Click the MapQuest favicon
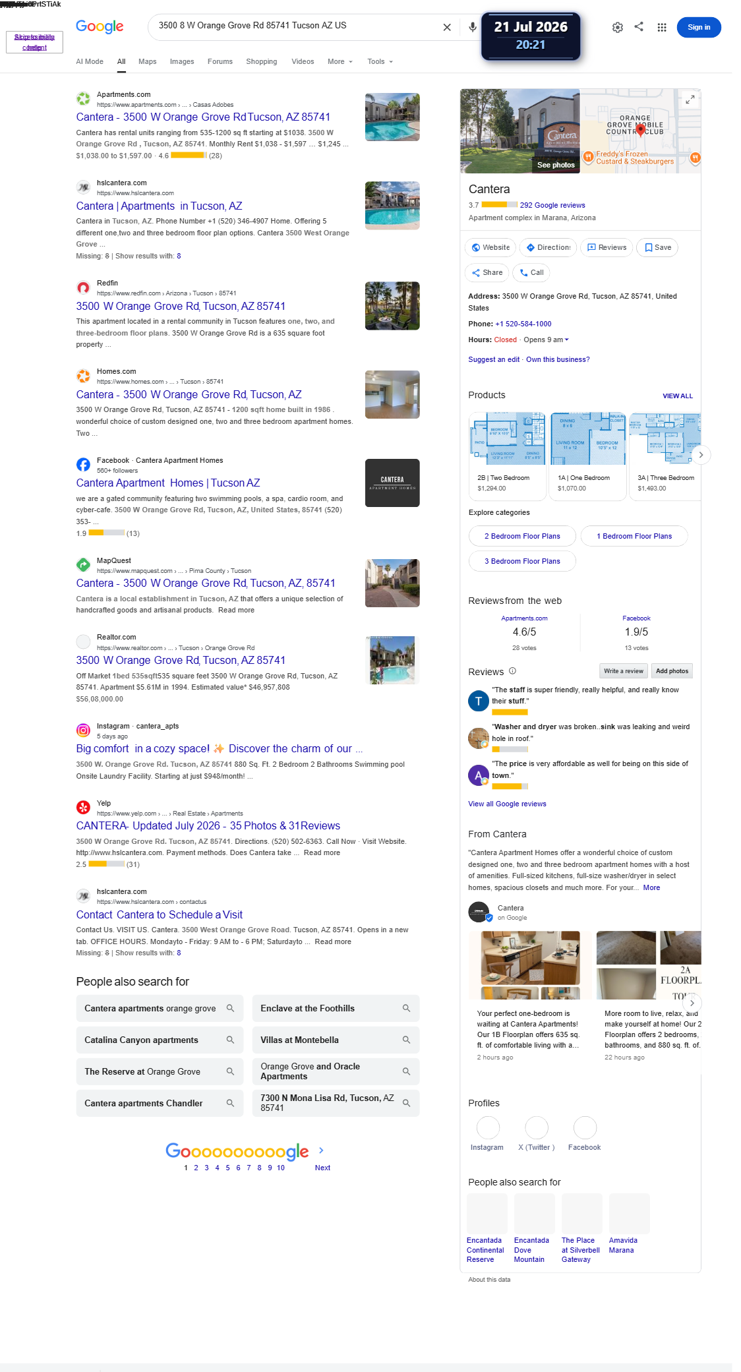The width and height of the screenshot is (741, 1372). pos(83,565)
